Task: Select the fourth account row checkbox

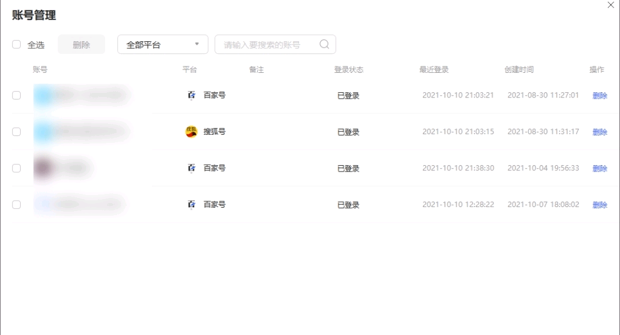Action: pyautogui.click(x=17, y=205)
